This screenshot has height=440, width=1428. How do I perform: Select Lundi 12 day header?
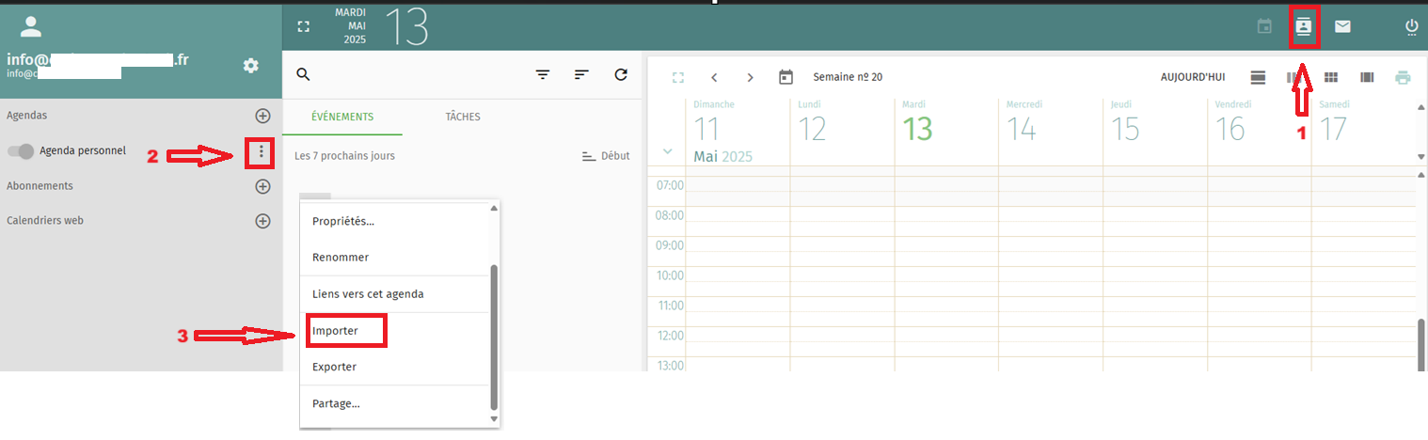coord(842,132)
